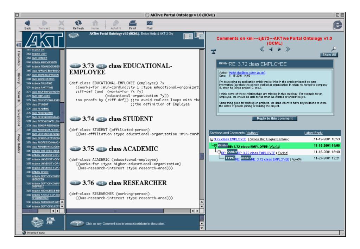Click Reply to this comment

click(274, 119)
